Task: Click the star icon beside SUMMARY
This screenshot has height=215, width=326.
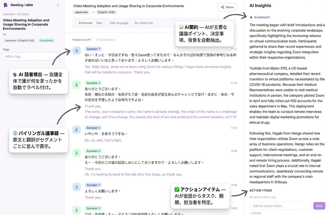Action: tap(251, 17)
